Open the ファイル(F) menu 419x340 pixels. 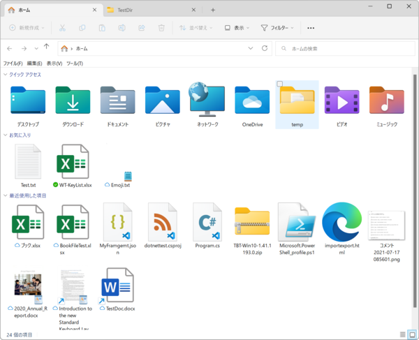(13, 64)
